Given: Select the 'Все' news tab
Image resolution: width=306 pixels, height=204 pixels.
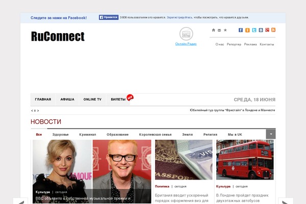Looking at the screenshot, I should tap(39, 135).
